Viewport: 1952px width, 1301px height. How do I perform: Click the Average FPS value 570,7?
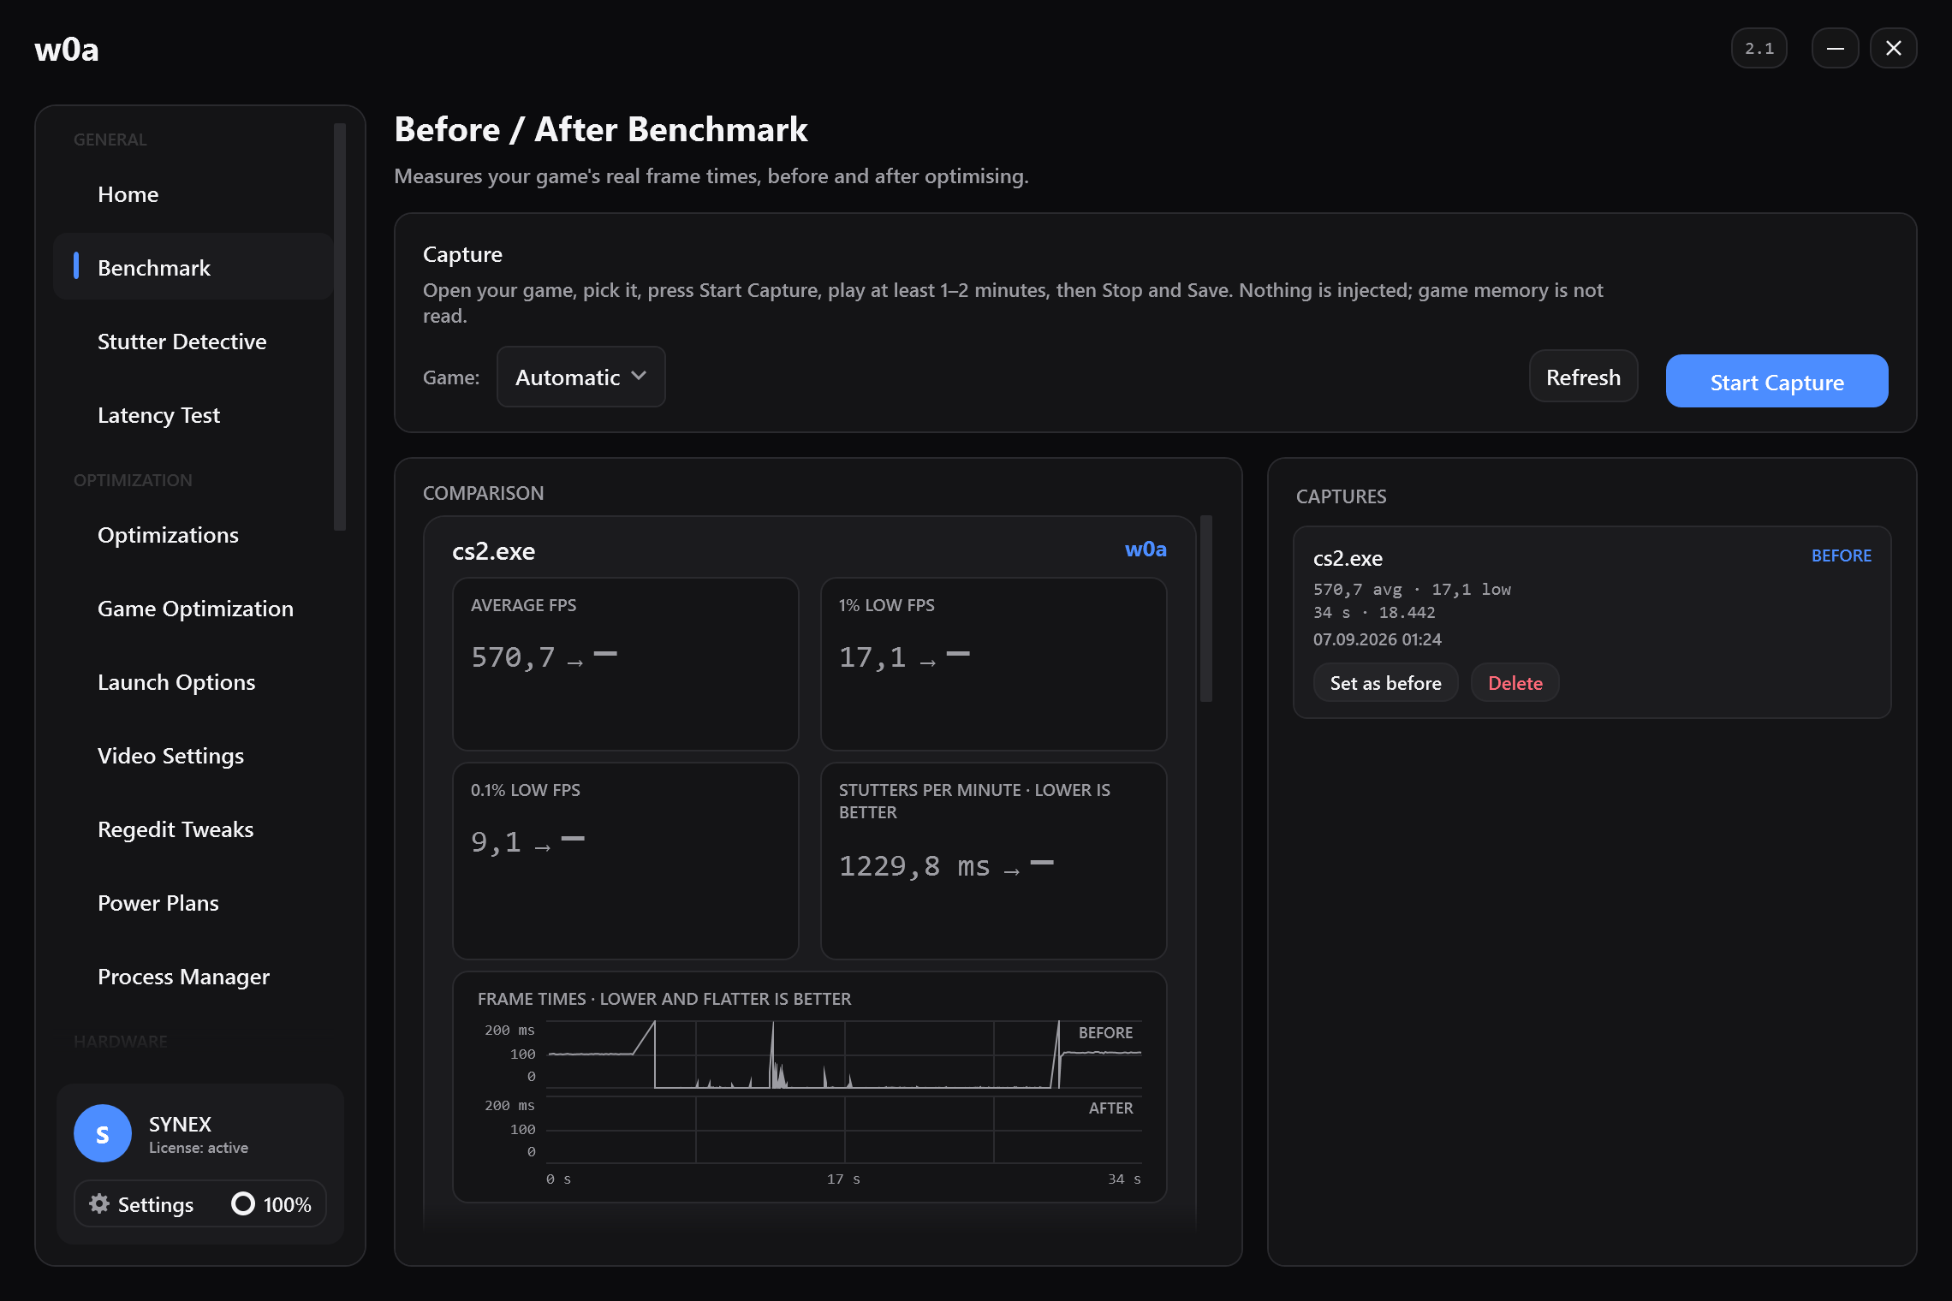pyautogui.click(x=513, y=657)
